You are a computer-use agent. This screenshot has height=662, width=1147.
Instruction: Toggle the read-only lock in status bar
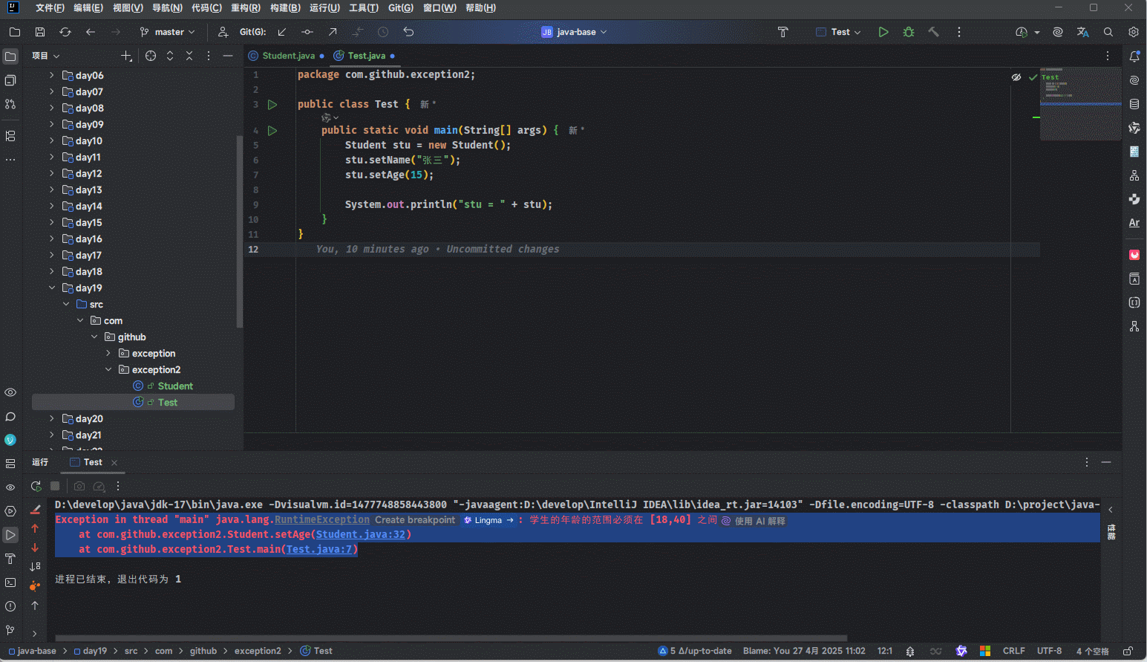[x=1128, y=651]
